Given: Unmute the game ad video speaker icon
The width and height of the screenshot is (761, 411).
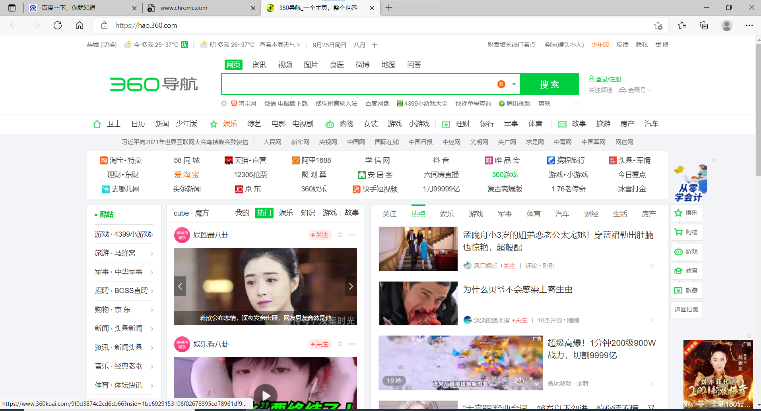Looking at the screenshot, I should 520,380.
